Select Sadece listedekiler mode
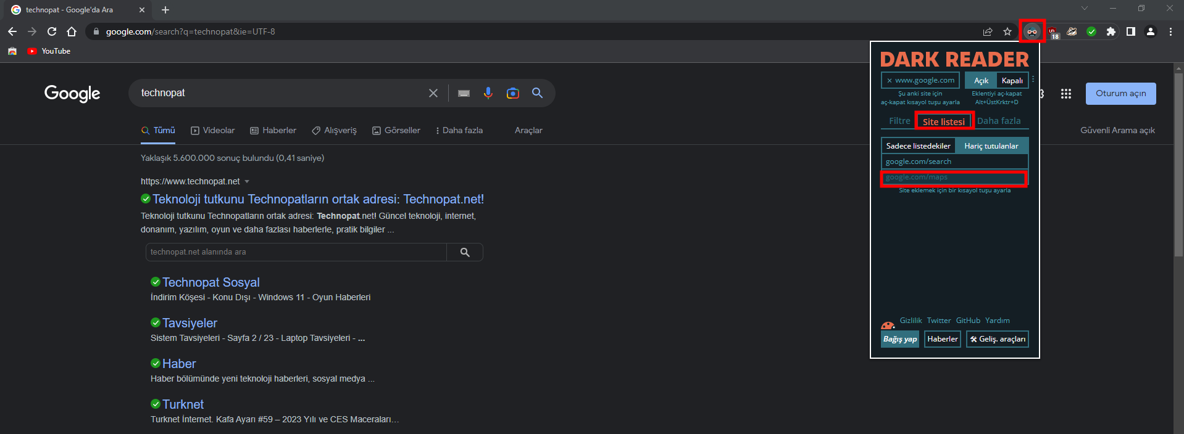The width and height of the screenshot is (1184, 434). tap(918, 146)
